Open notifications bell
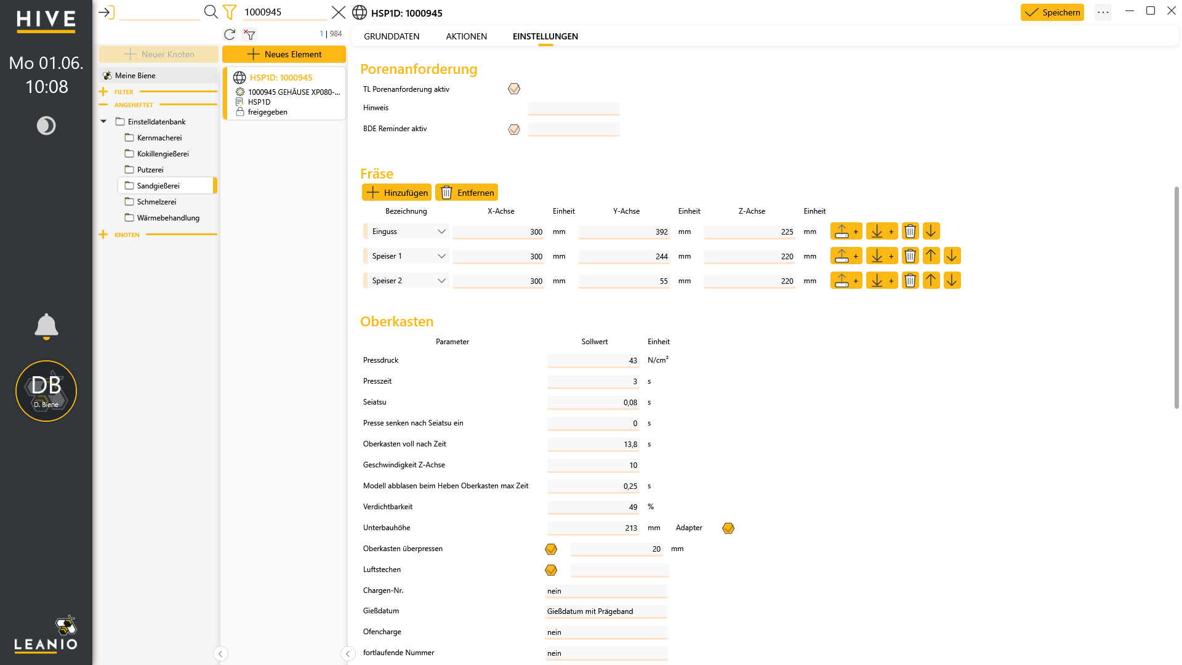The image size is (1182, 665). pyautogui.click(x=46, y=326)
